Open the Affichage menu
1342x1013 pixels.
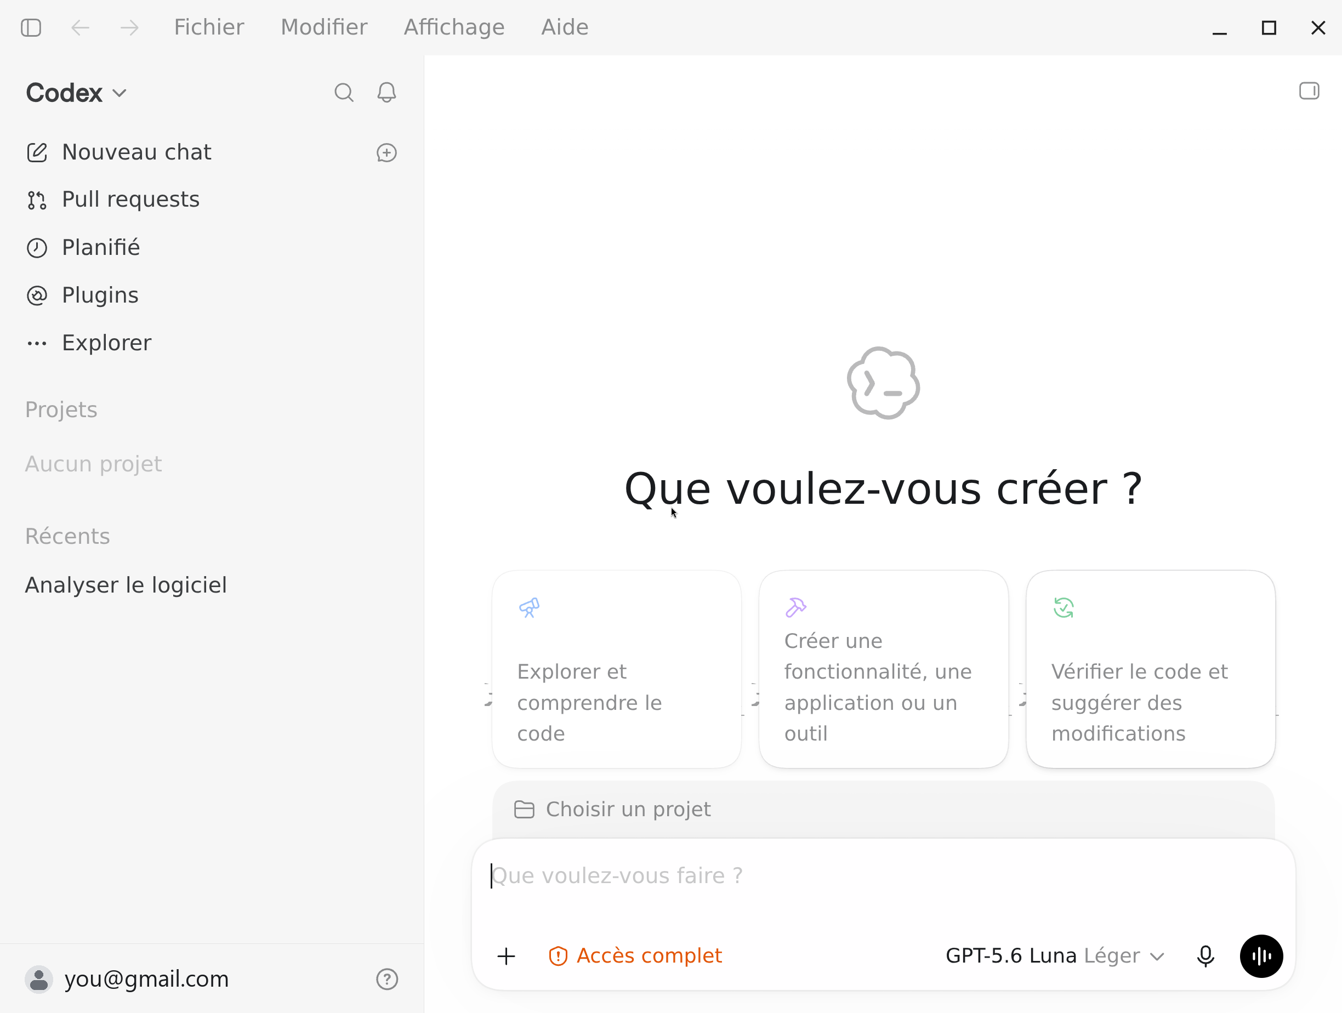pyautogui.click(x=454, y=27)
